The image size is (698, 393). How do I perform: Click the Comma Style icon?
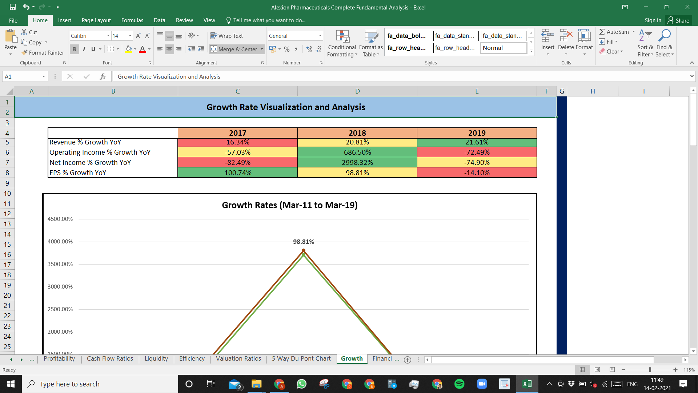click(296, 49)
